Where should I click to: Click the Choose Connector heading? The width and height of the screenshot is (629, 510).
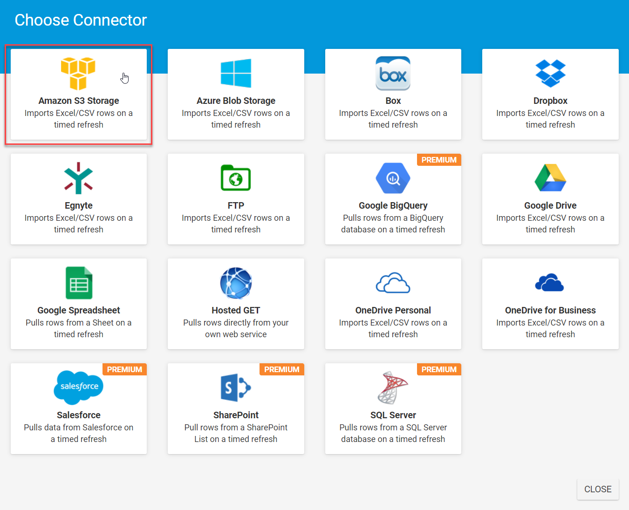(x=81, y=20)
